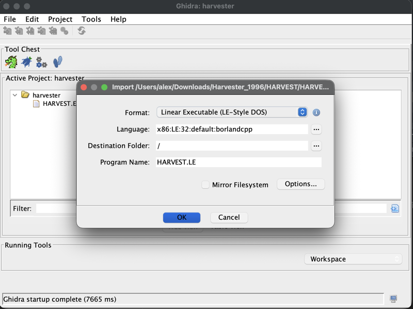
Task: Open the Debugger bug tool
Action: (26, 62)
